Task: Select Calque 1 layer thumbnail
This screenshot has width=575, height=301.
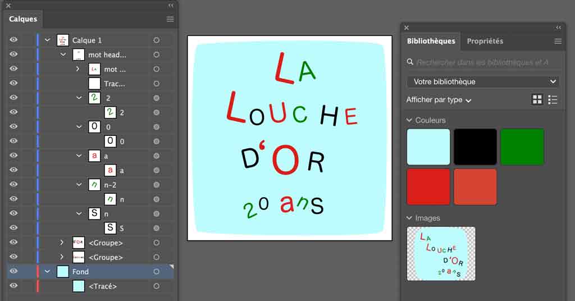Action: coord(63,40)
